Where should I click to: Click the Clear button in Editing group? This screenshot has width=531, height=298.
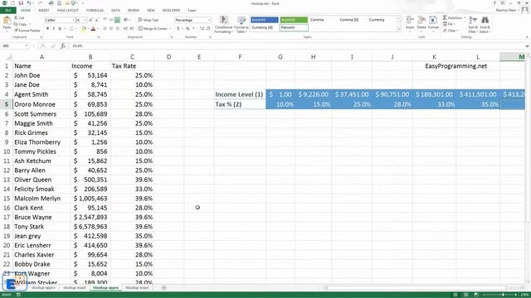[x=451, y=31]
